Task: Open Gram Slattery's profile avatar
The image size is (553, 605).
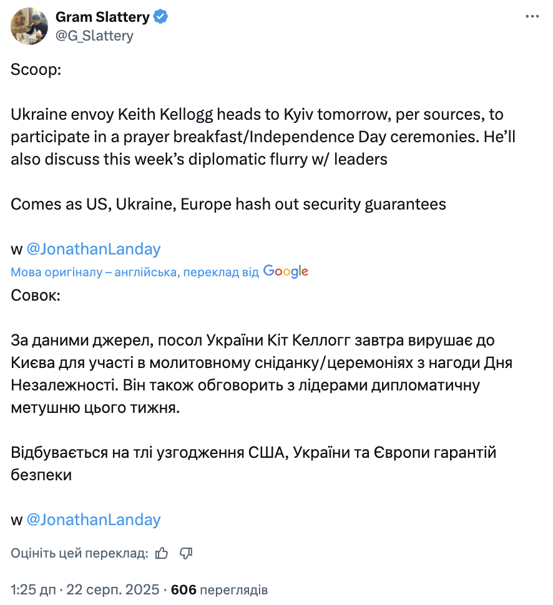Action: coord(29,26)
